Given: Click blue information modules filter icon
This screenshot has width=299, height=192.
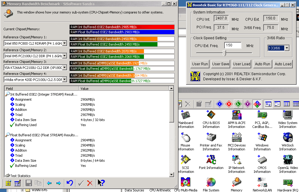Looking at the screenshot, I should (219, 104).
